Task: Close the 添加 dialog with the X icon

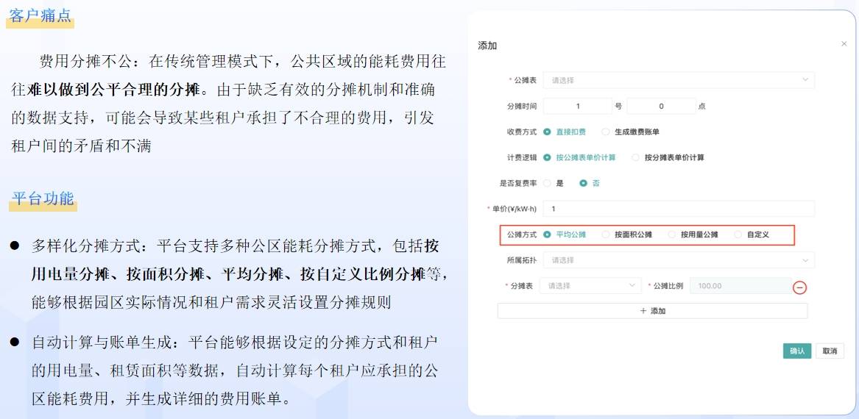Action: click(x=844, y=44)
